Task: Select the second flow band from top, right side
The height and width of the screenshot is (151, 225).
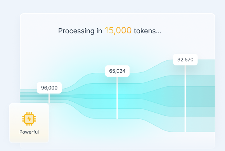Action: click(207, 81)
